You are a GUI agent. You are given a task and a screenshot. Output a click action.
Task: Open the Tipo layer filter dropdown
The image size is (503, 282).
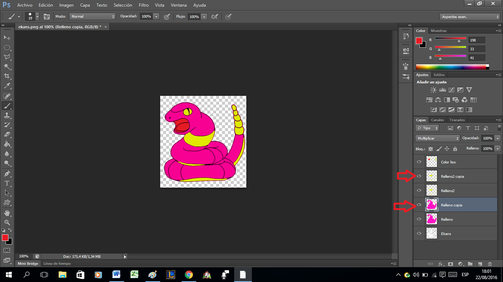tap(427, 128)
